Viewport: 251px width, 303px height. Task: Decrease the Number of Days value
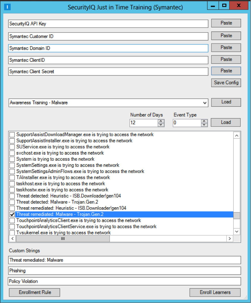[161, 125]
